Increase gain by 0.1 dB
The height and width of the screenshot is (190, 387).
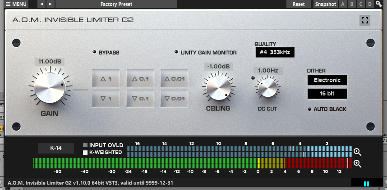tap(140, 78)
